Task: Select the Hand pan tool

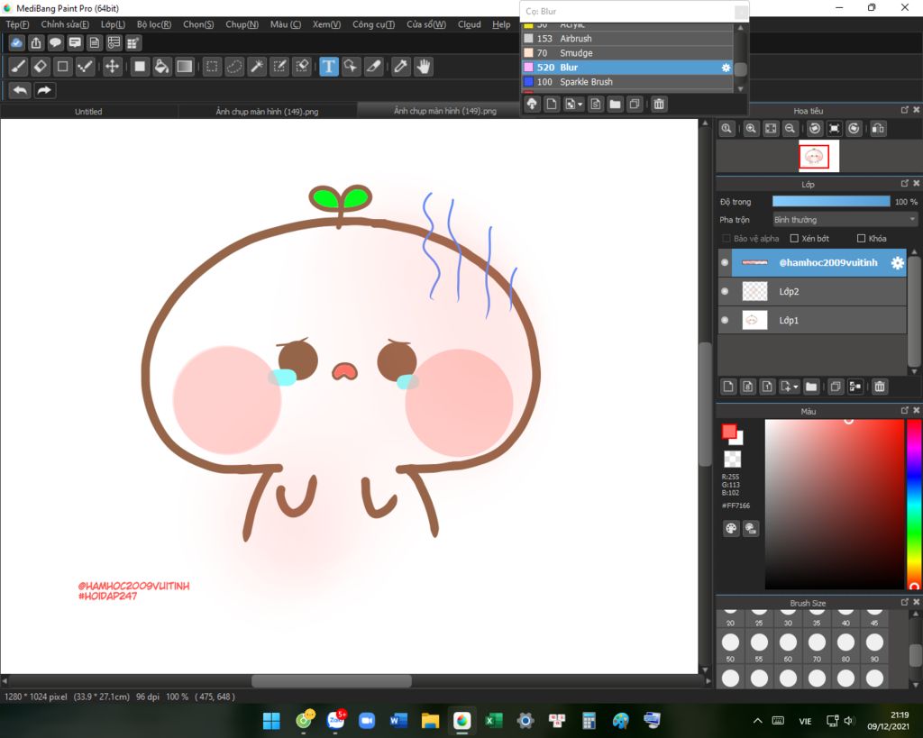Action: pyautogui.click(x=423, y=67)
